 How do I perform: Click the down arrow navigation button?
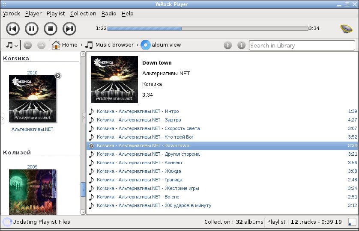(241, 45)
